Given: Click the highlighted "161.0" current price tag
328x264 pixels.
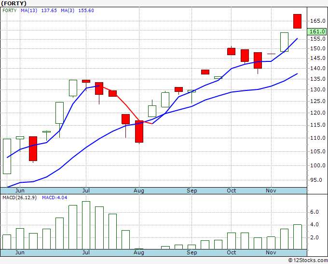Looking at the screenshot, I should (317, 31).
